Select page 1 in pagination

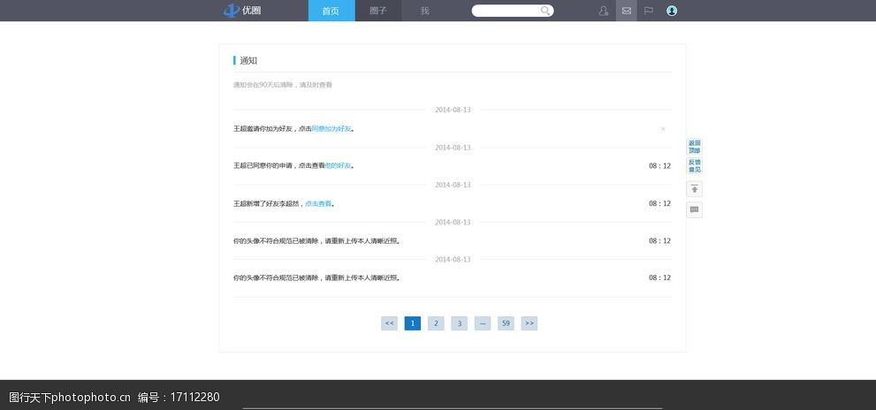[x=413, y=323]
